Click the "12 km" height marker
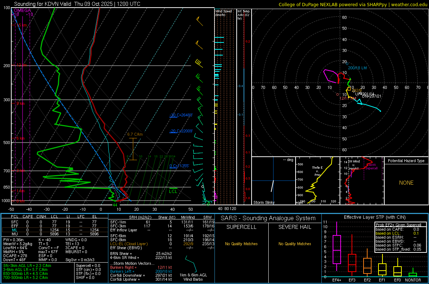Viewport: 429px width, 284px height. pos(21,65)
